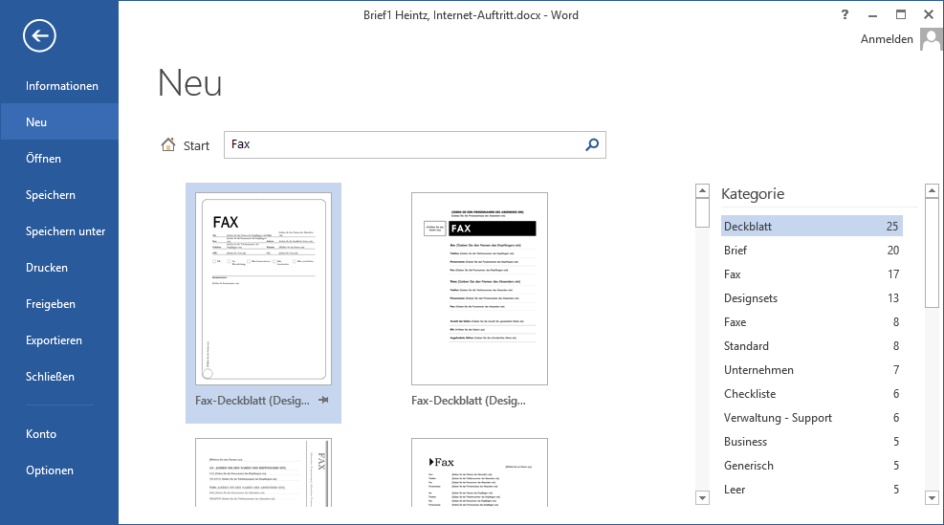Image resolution: width=944 pixels, height=525 pixels.
Task: Choose the first Fax-Deckblatt template thumbnail
Action: [x=263, y=288]
